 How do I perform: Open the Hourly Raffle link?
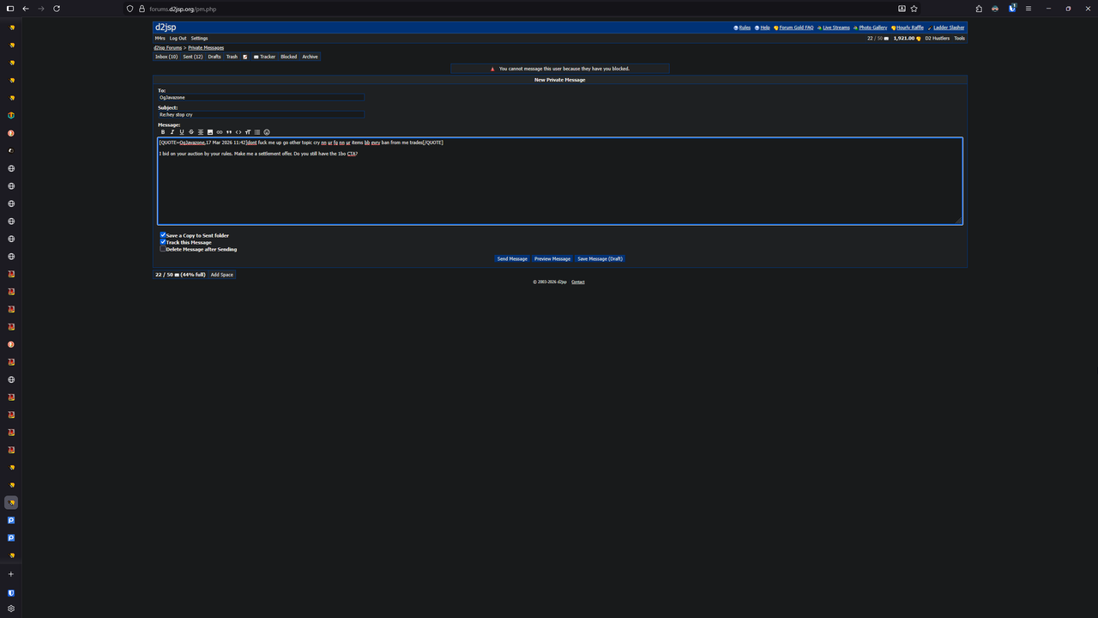tap(910, 27)
